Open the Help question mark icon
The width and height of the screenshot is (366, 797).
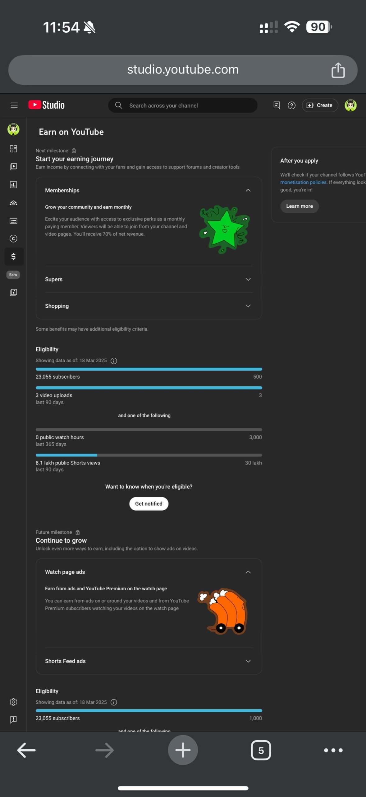click(x=291, y=106)
